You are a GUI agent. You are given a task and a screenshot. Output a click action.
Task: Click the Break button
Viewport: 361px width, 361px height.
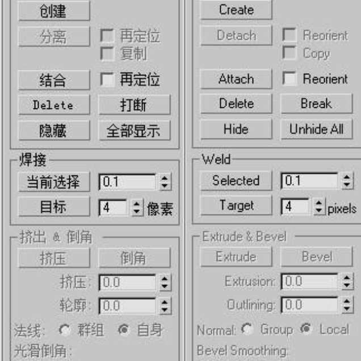pyautogui.click(x=317, y=103)
